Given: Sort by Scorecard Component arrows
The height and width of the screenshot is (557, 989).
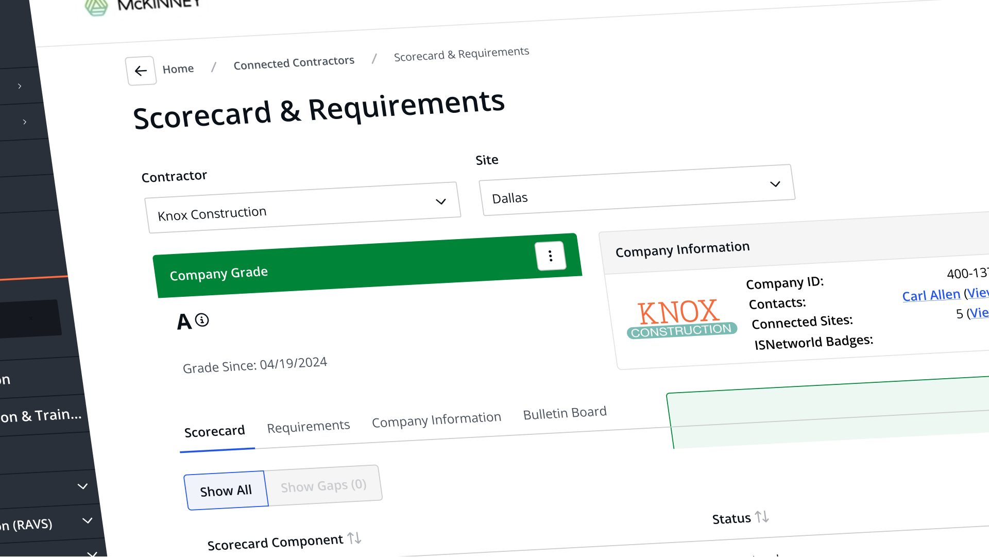Looking at the screenshot, I should (x=354, y=538).
